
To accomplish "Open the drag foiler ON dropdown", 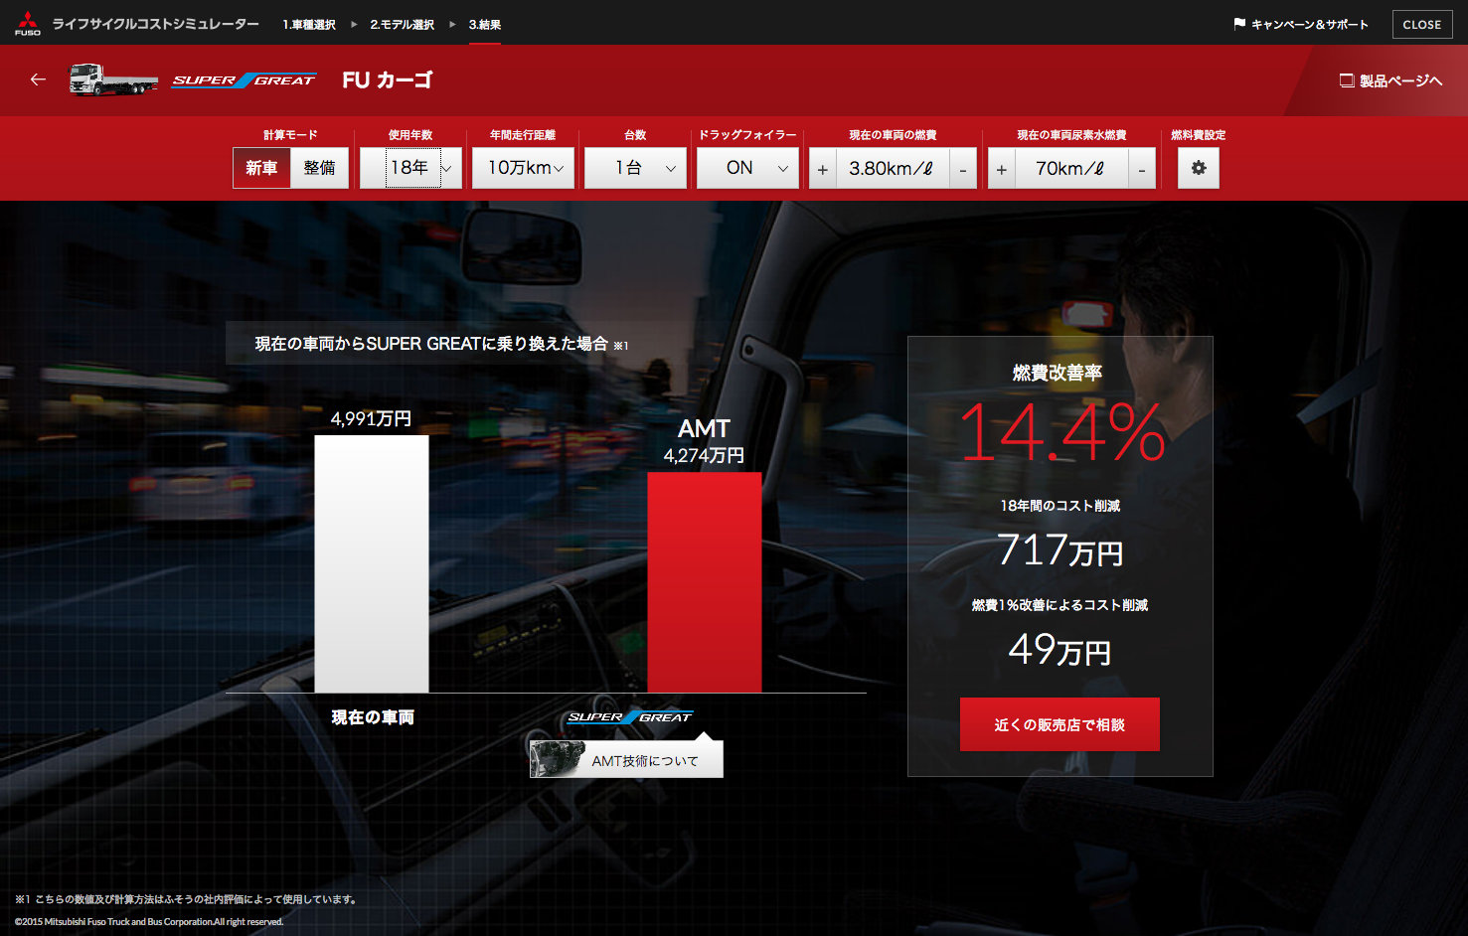I will point(748,168).
